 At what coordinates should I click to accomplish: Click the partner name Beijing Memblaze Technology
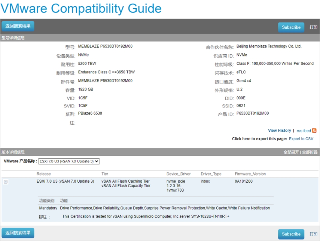coord(269,46)
